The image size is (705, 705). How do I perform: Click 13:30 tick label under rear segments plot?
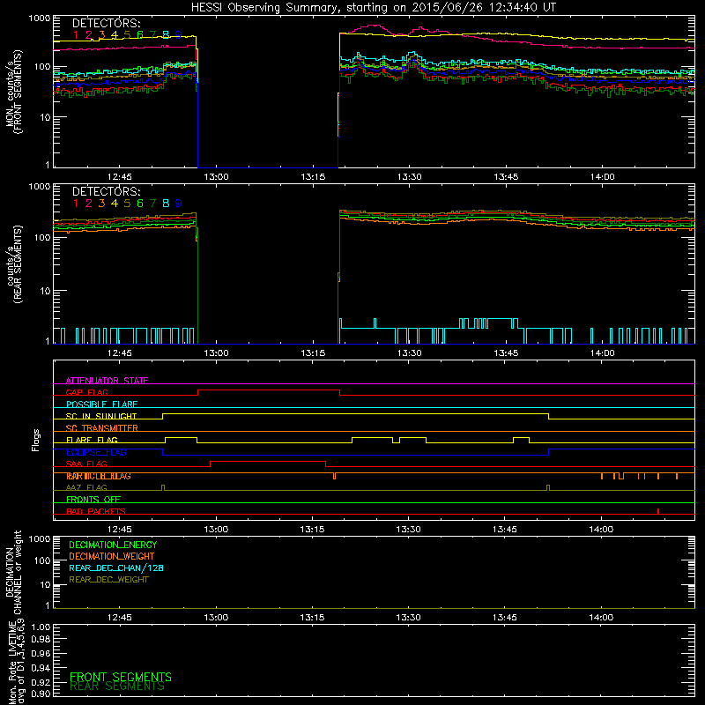[x=409, y=353]
